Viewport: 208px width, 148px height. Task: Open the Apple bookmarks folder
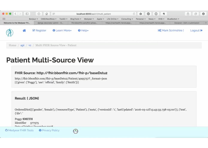point(100,19)
